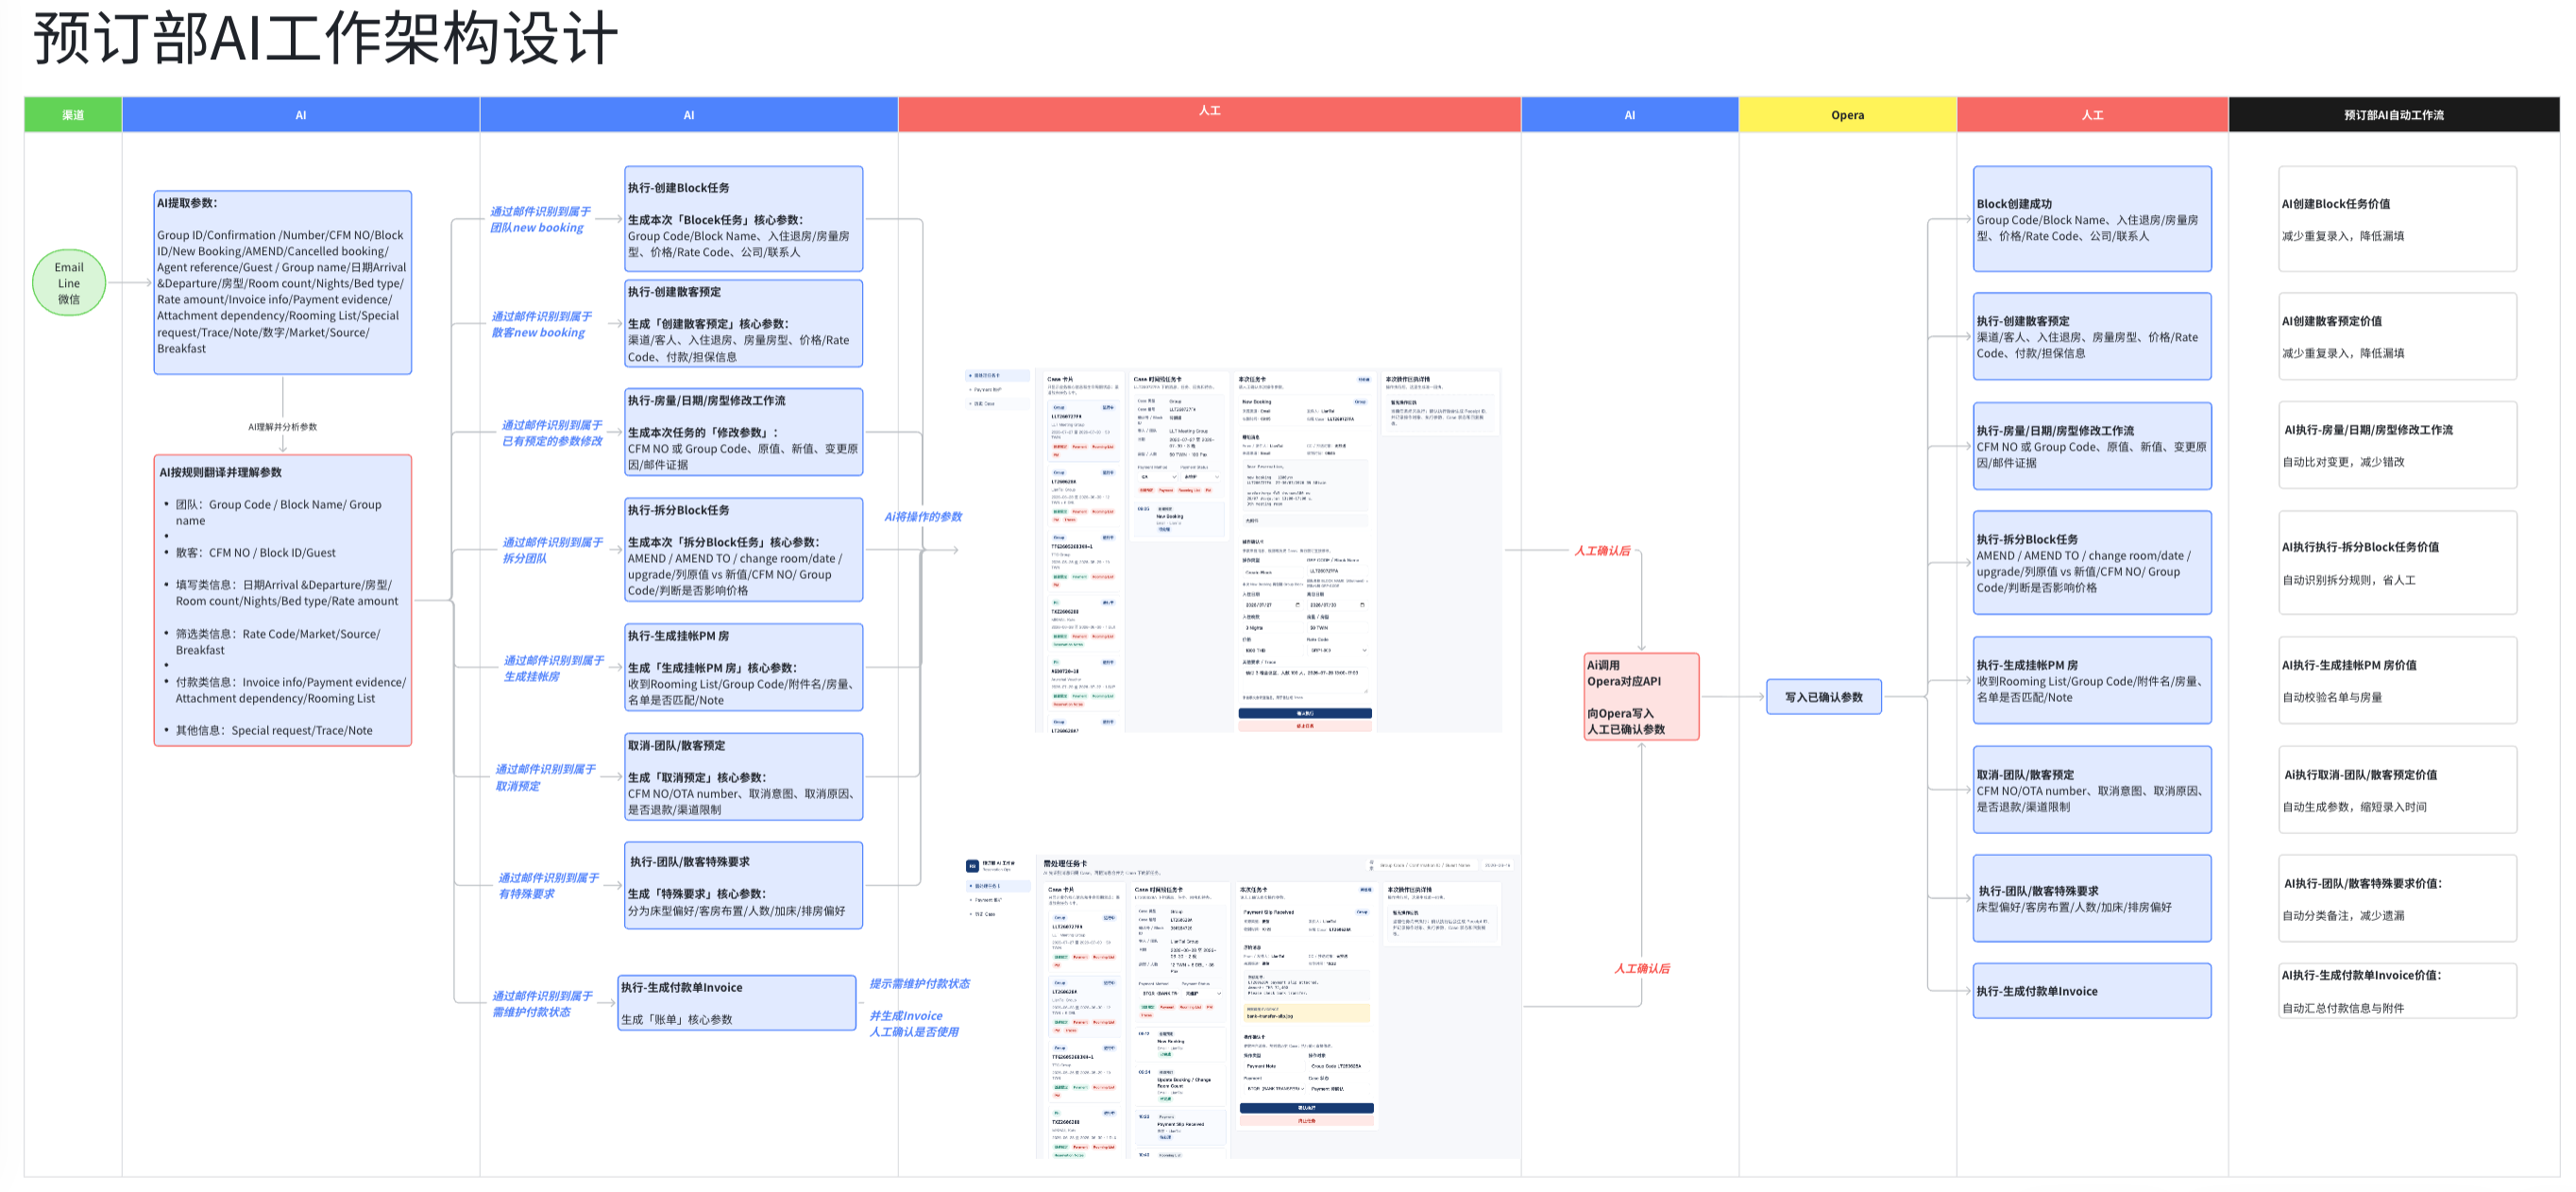Image resolution: width=2576 pixels, height=1192 pixels.
Task: Click the 需维护付款状态 branch label
Action: [542, 1004]
